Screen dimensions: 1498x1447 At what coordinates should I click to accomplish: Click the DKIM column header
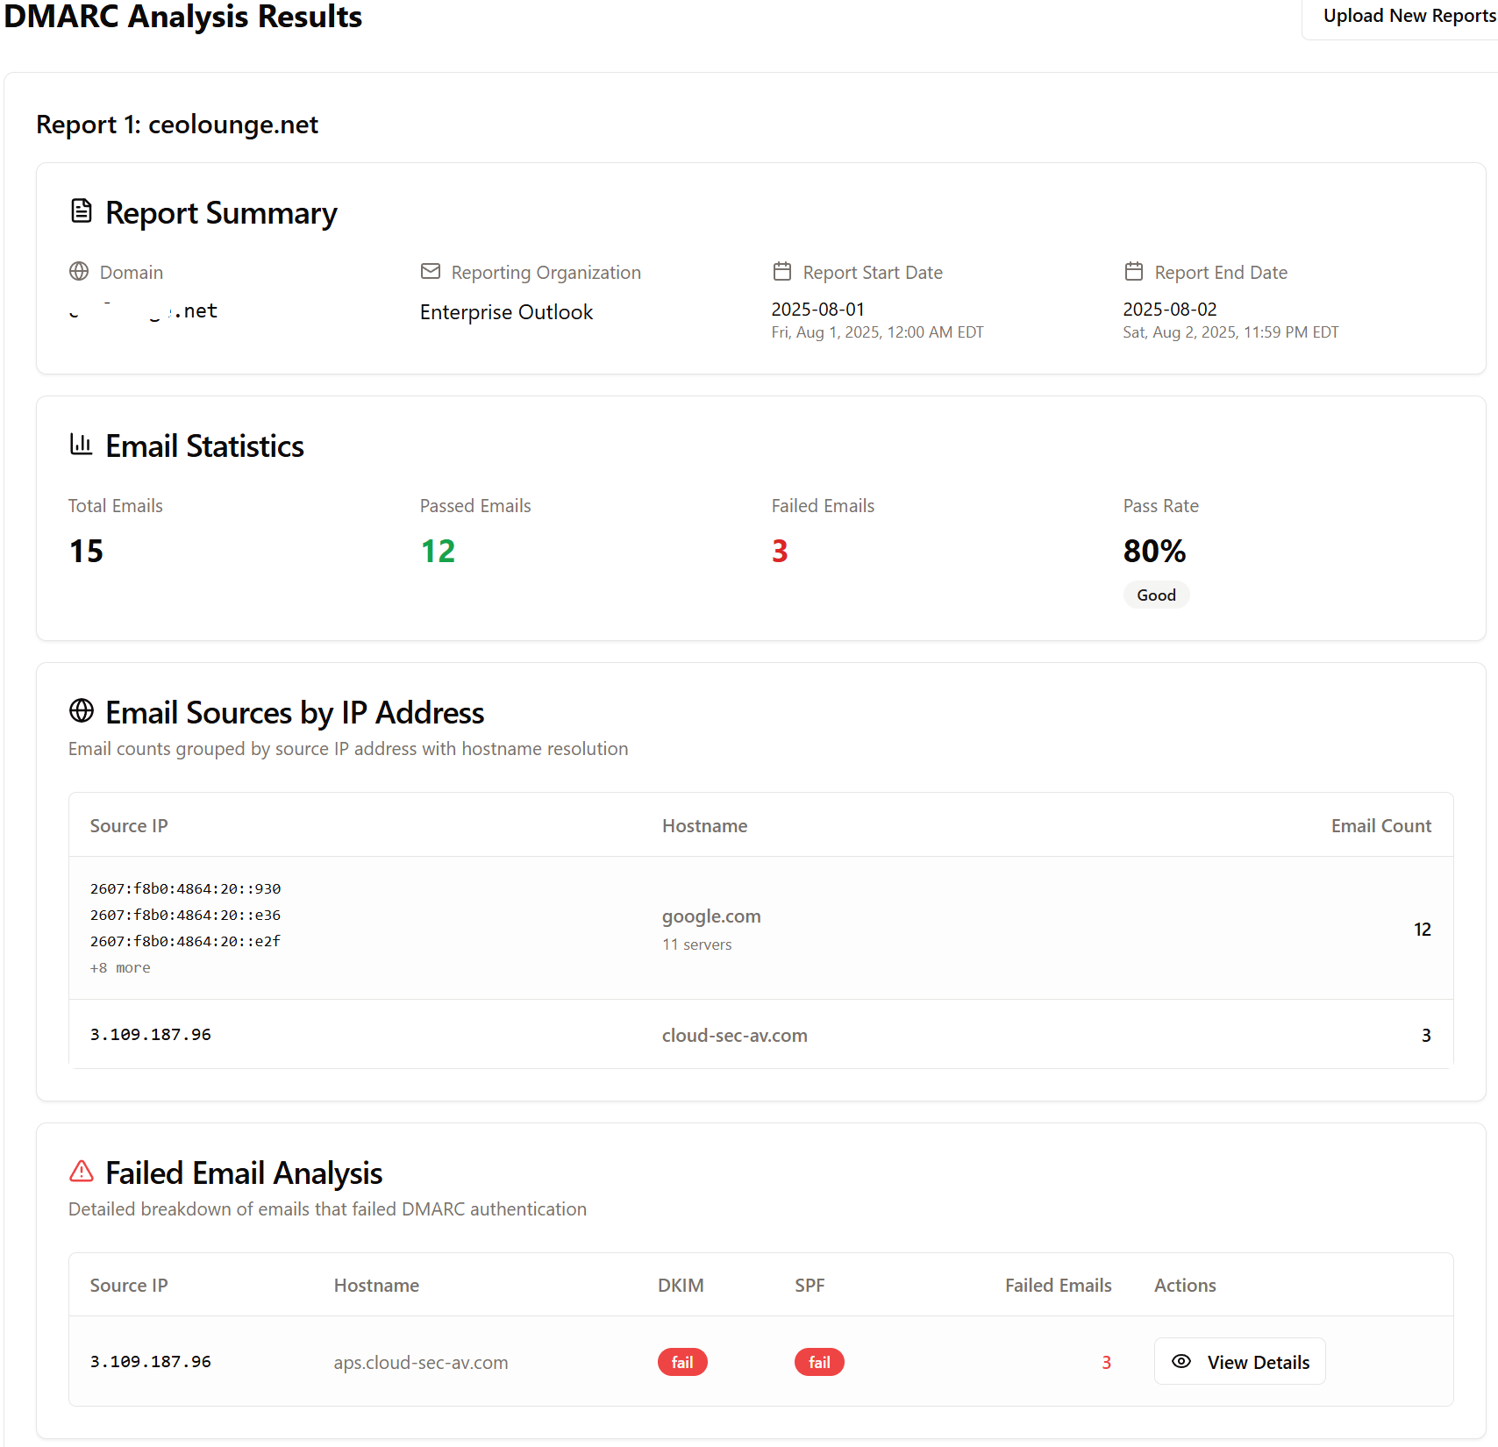[x=681, y=1285]
